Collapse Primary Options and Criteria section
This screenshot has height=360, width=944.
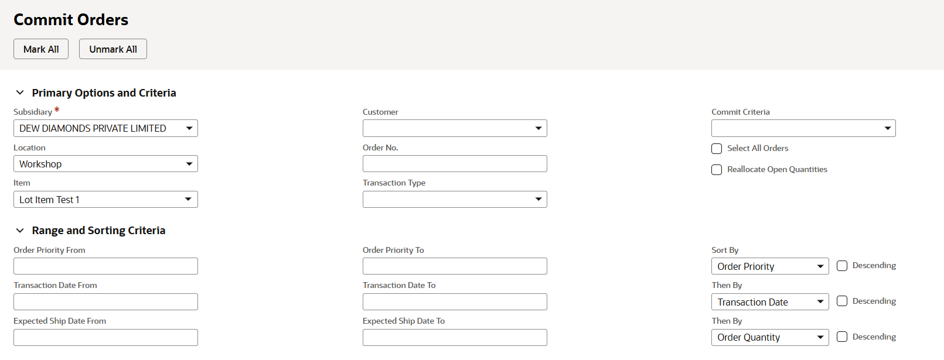point(20,93)
